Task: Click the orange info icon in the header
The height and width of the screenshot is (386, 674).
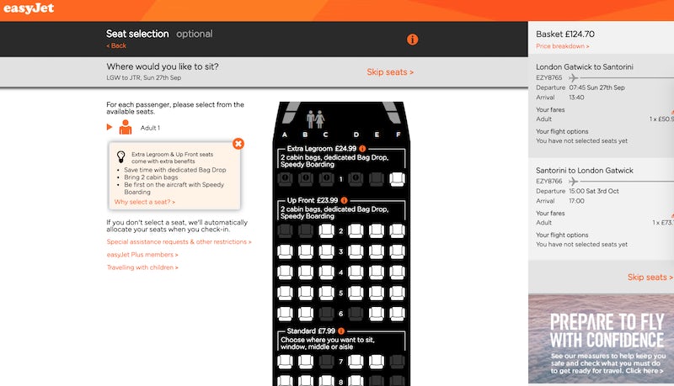Action: (x=412, y=40)
